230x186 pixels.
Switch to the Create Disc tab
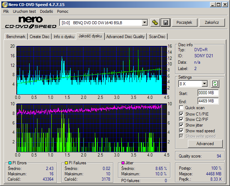point(40,37)
